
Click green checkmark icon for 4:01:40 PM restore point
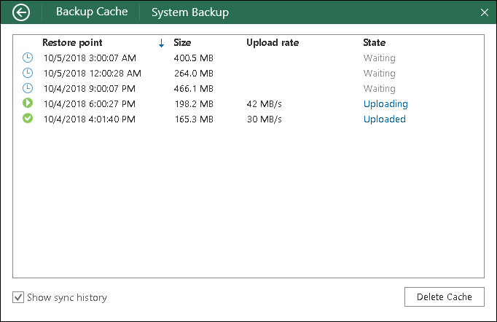pos(28,118)
